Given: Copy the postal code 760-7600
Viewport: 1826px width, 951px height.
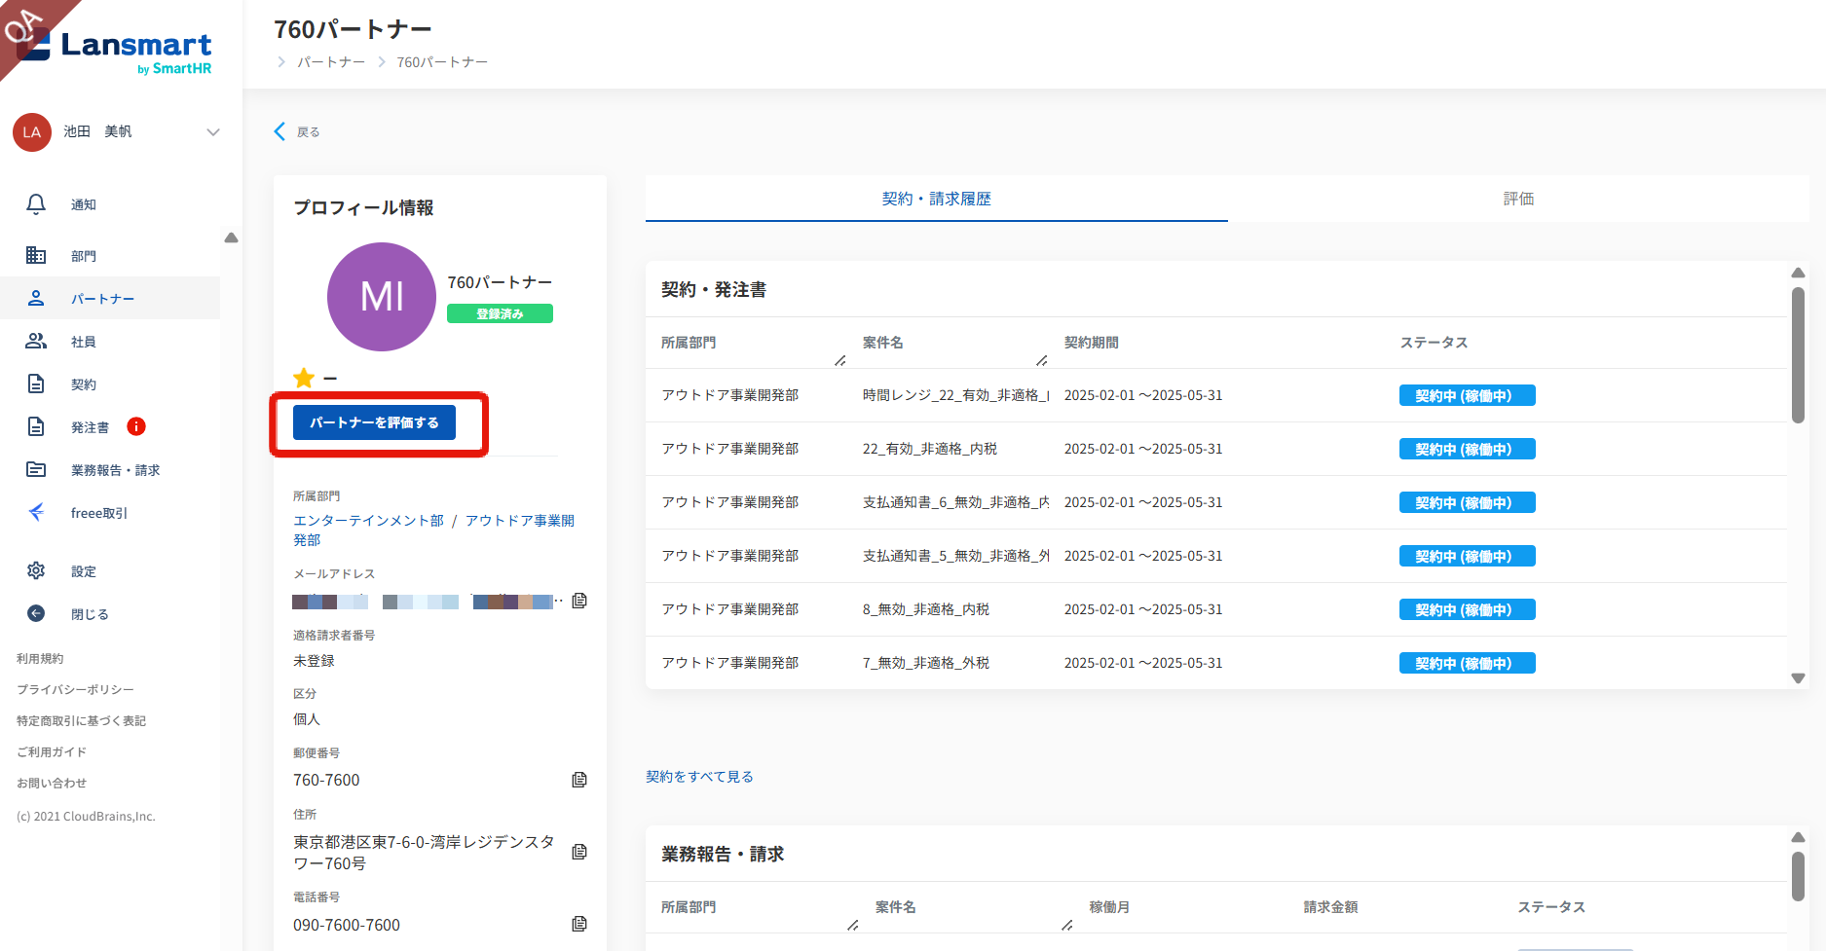Looking at the screenshot, I should [579, 780].
